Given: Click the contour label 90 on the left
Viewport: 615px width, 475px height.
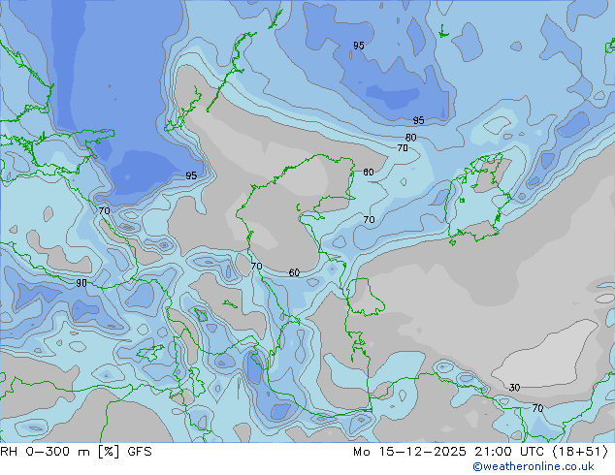Looking at the screenshot, I should click(81, 282).
